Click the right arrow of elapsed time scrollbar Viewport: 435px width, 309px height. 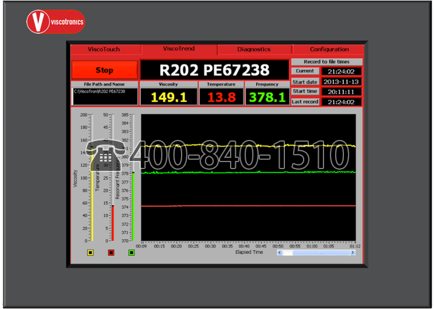click(352, 252)
